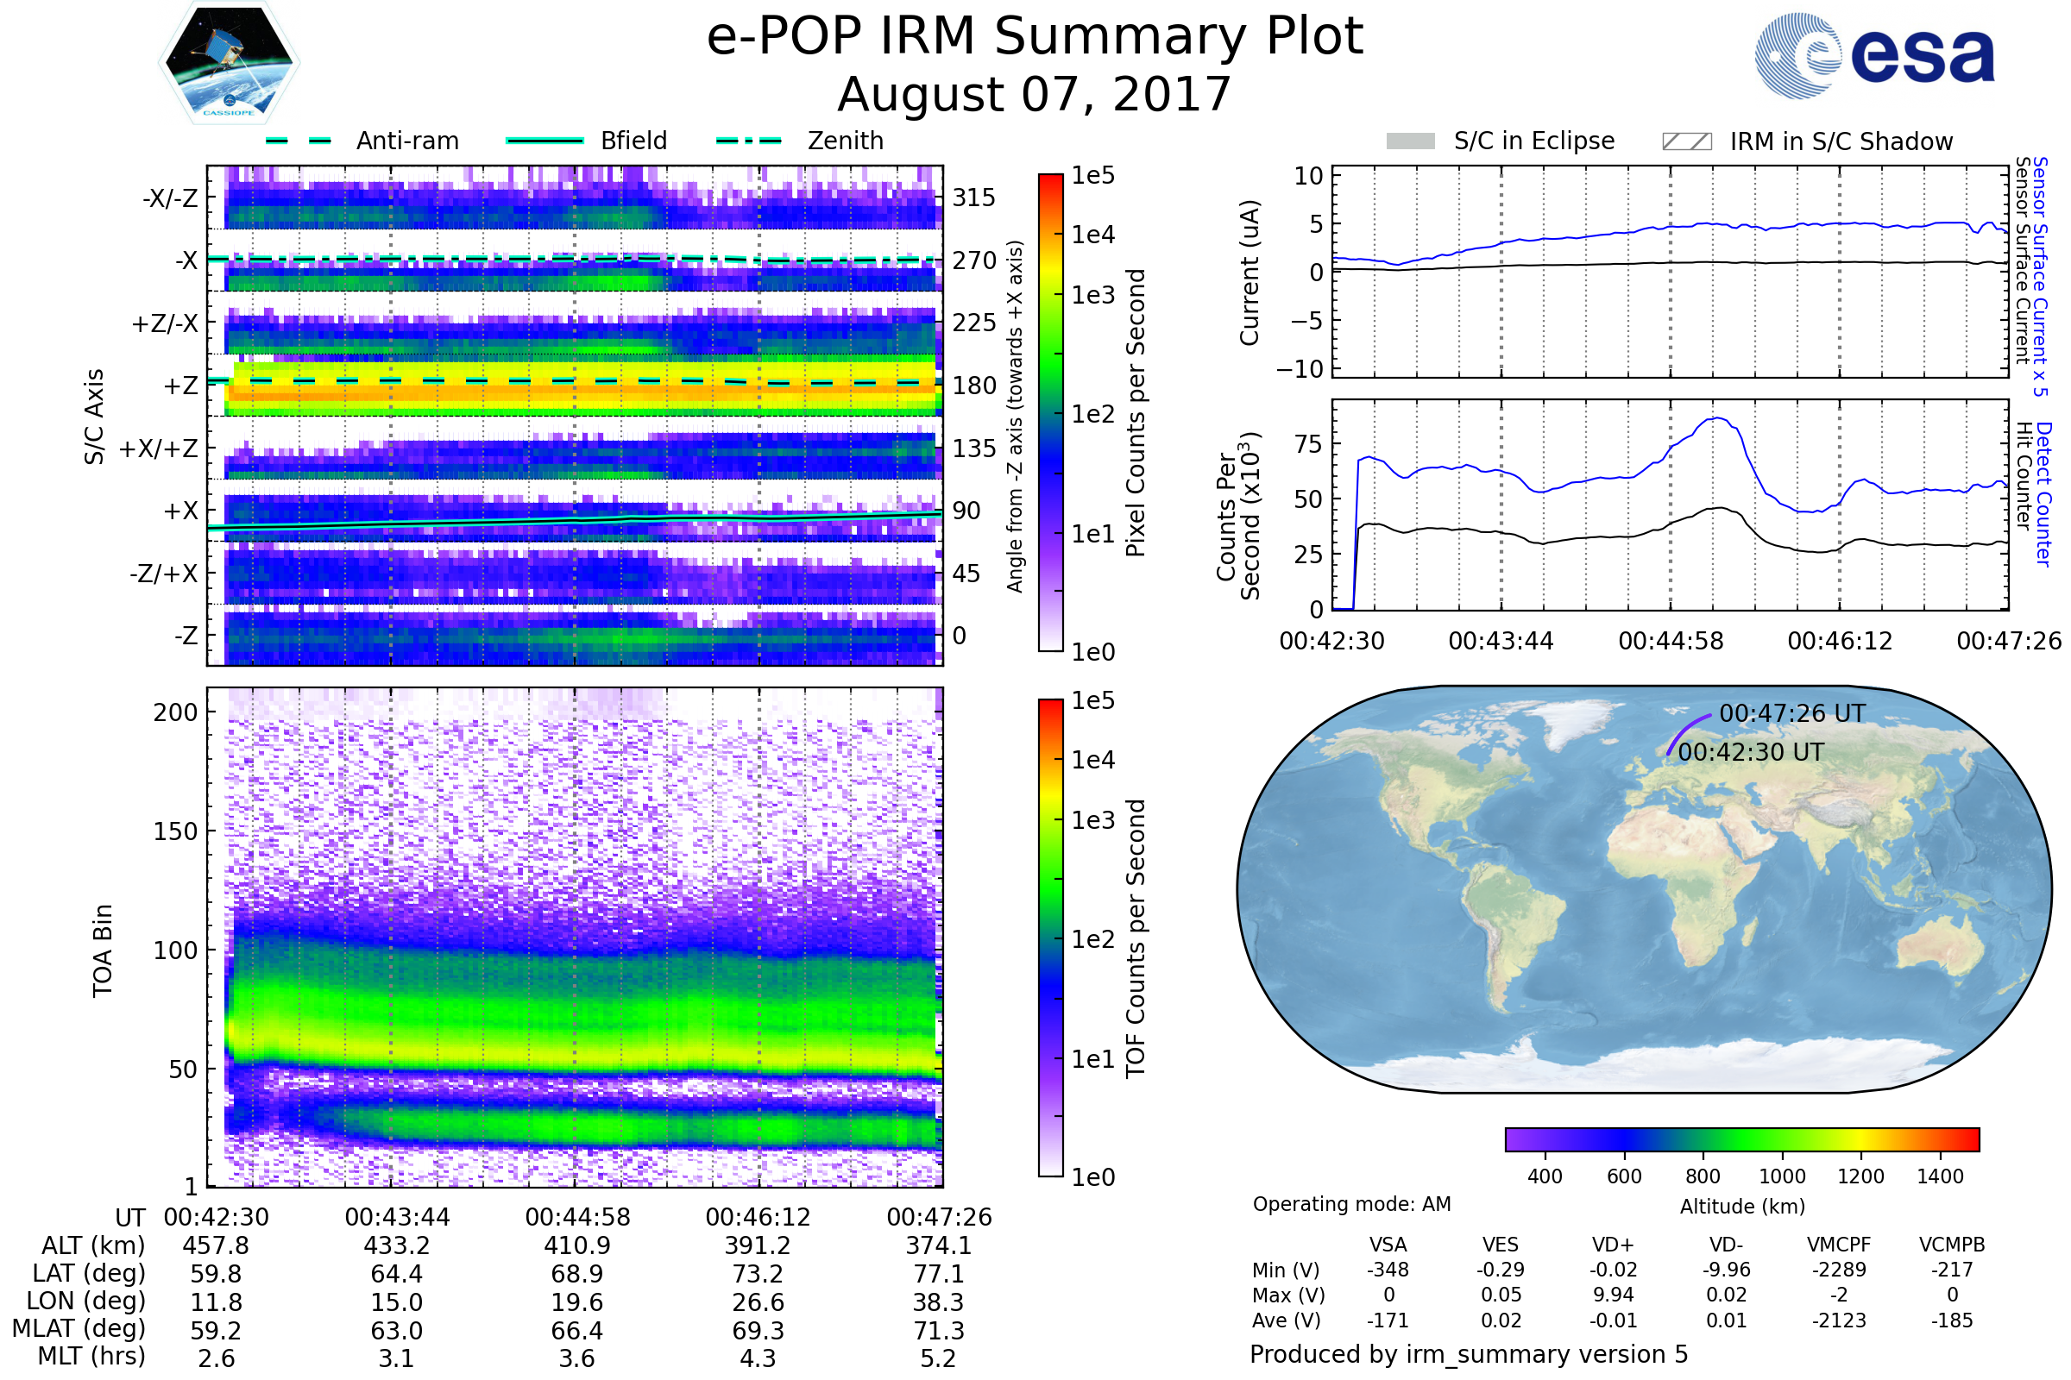
Task: Click the +Z axis label
Action: (180, 386)
